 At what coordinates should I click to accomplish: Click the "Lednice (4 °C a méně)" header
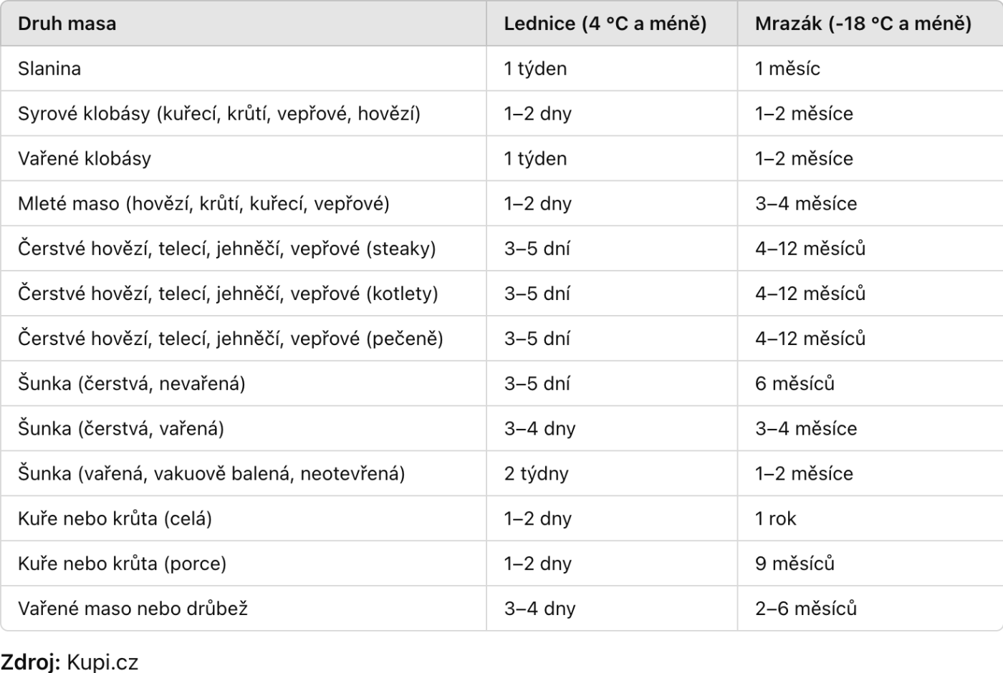coord(605,24)
